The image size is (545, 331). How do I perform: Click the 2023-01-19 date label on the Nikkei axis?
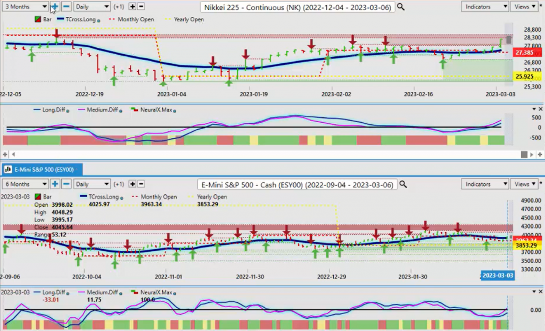254,94
